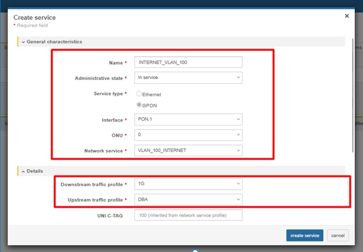Select the Ethernet service type
Image resolution: width=363 pixels, height=252 pixels.
coord(139,94)
